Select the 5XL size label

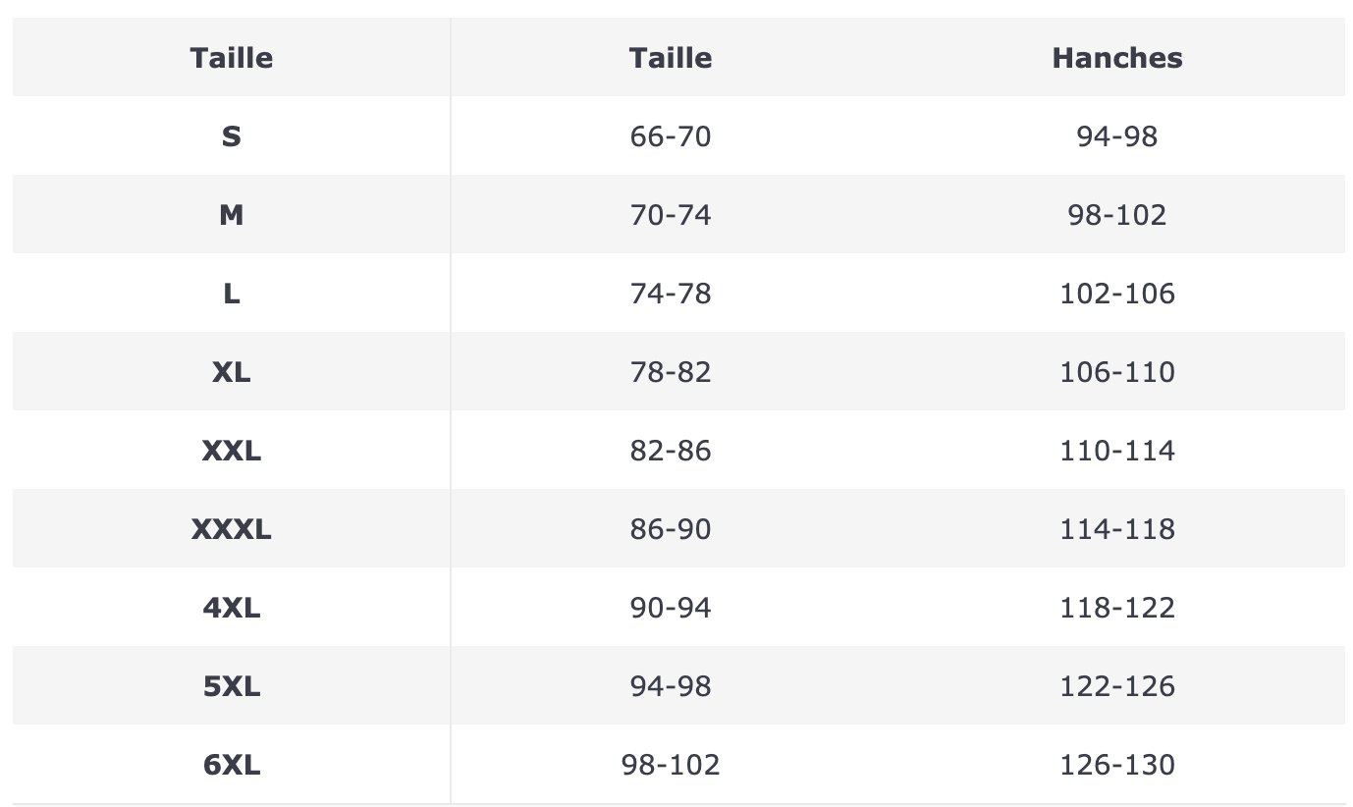coord(231,686)
